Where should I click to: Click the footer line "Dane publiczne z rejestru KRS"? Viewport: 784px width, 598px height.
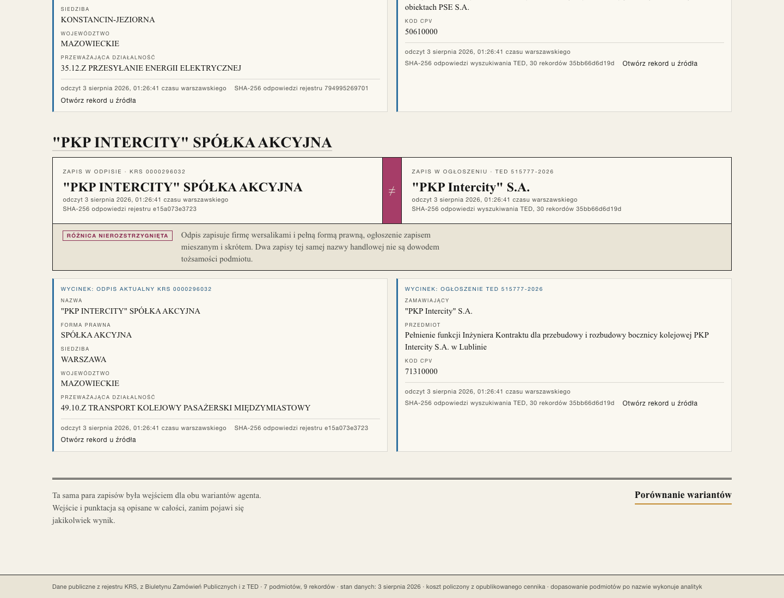tap(377, 587)
